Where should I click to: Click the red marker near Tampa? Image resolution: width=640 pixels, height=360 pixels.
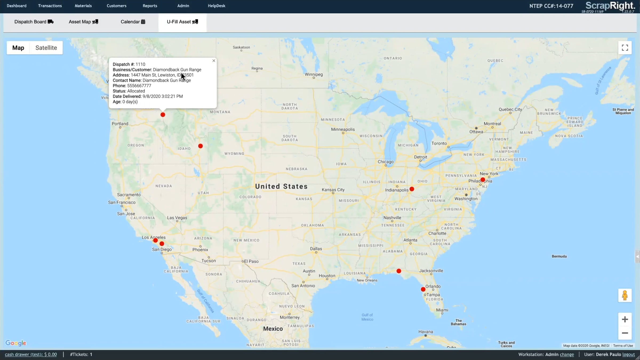tap(423, 289)
